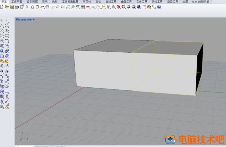Switch to the 曲面工具 tab
Image resolution: width=226 pixels, height=147 pixels.
click(x=126, y=2)
